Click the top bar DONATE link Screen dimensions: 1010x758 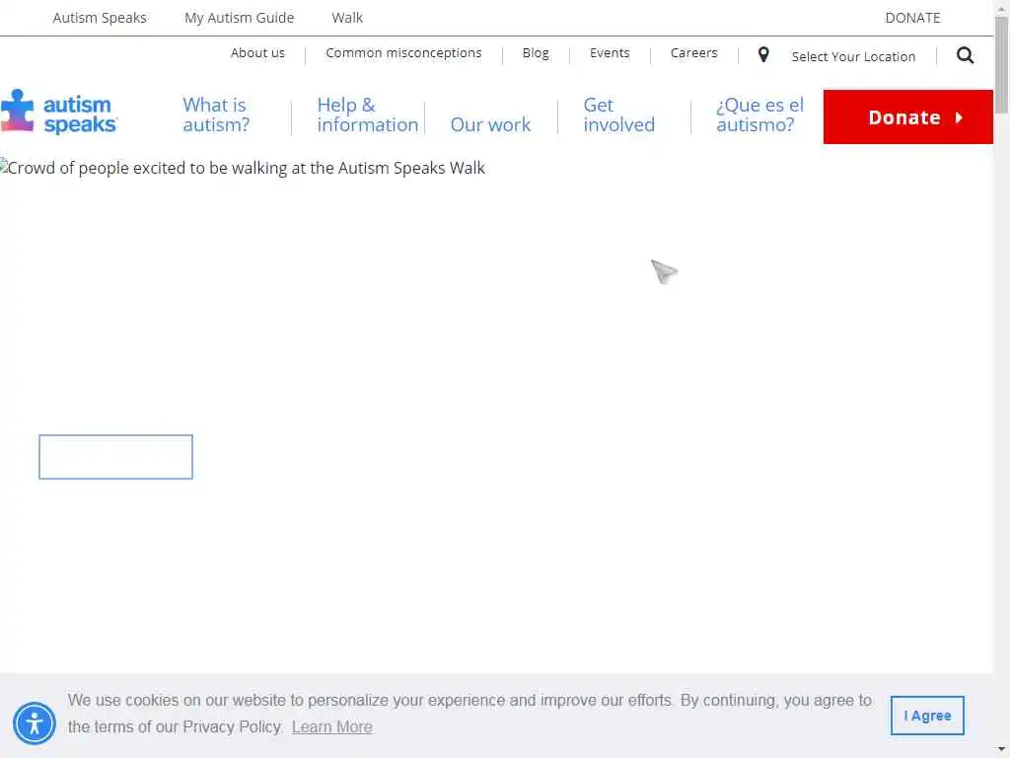click(912, 18)
